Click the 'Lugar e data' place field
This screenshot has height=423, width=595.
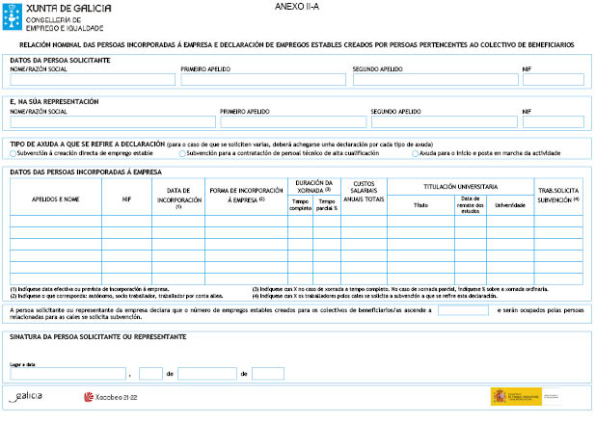68,373
